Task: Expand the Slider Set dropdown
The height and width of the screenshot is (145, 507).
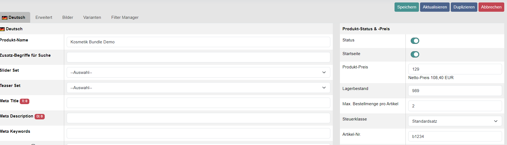Action: (198, 72)
